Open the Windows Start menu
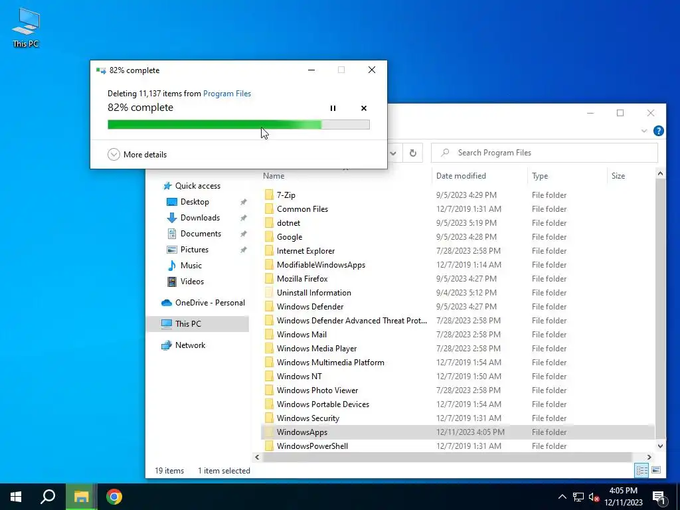Screen dimensions: 680x510 point(16,497)
